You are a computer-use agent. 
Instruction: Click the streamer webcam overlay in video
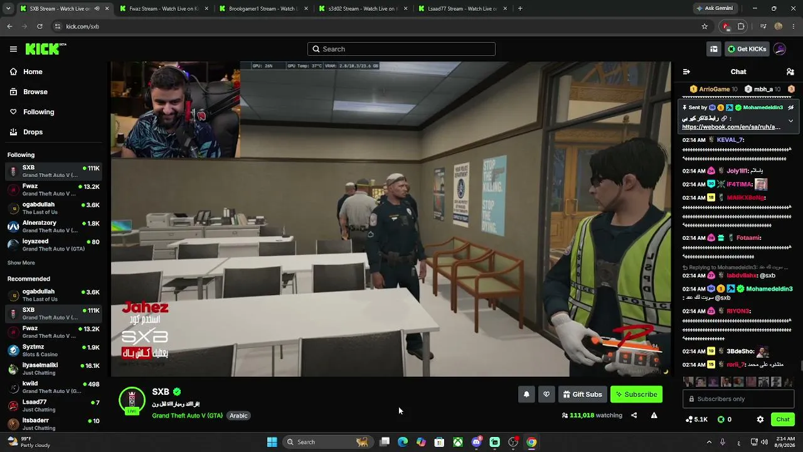coord(176,110)
